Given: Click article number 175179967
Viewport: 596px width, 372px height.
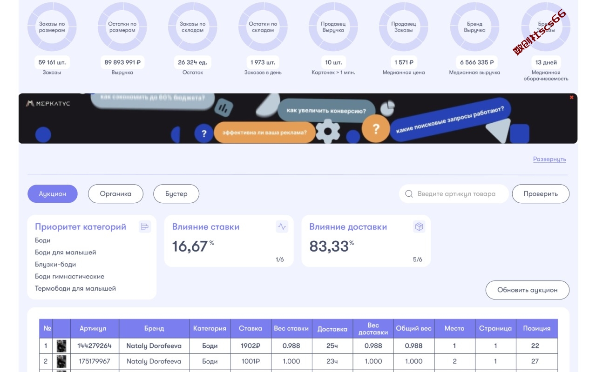Looking at the screenshot, I should [x=95, y=361].
